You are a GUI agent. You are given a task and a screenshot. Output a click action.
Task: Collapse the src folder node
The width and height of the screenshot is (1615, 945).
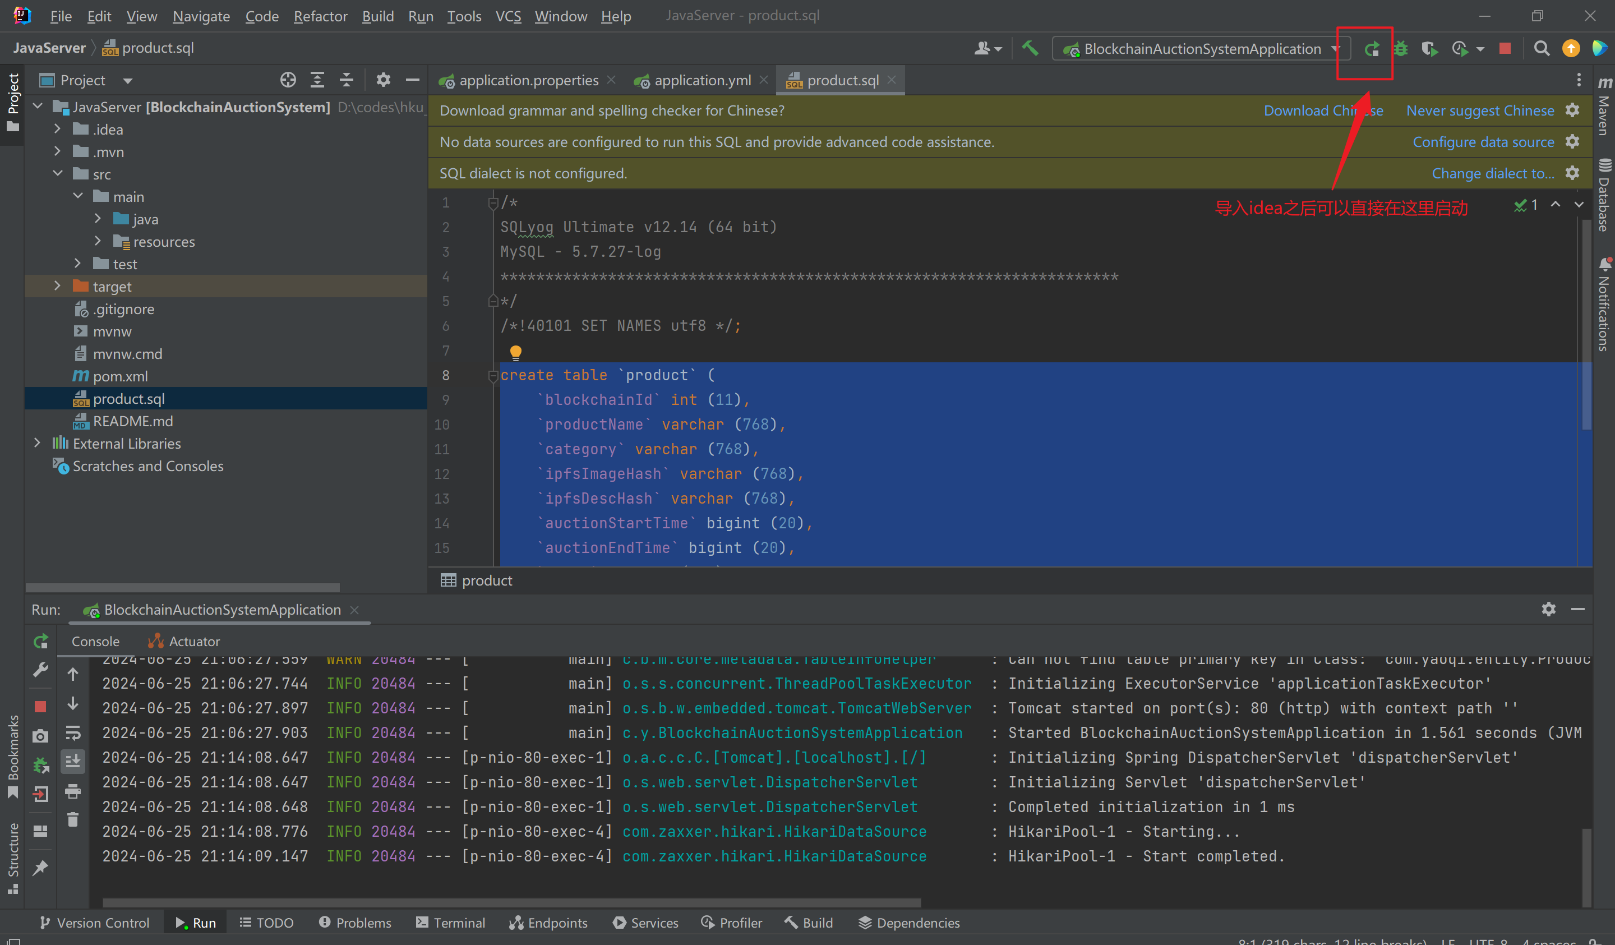[x=57, y=174]
